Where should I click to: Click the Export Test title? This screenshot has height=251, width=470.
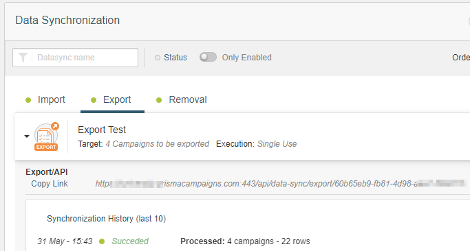pos(102,130)
